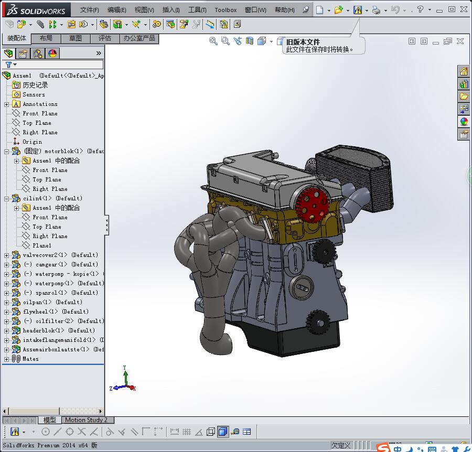Click the SolidWorks Resources home icon
Image resolution: width=472 pixels, height=452 pixels.
click(464, 72)
